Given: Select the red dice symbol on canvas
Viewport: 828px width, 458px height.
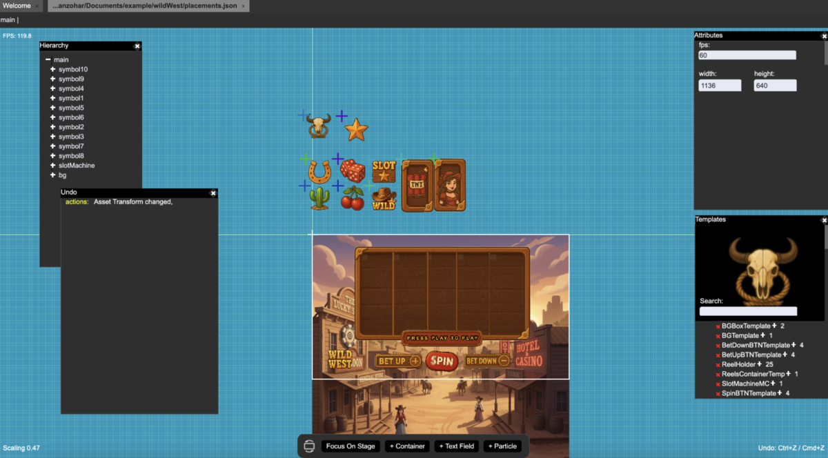Looking at the screenshot, I should click(353, 170).
